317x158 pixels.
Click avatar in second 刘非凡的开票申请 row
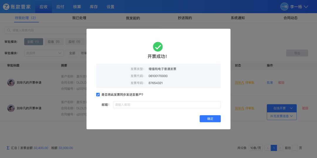click(11, 108)
